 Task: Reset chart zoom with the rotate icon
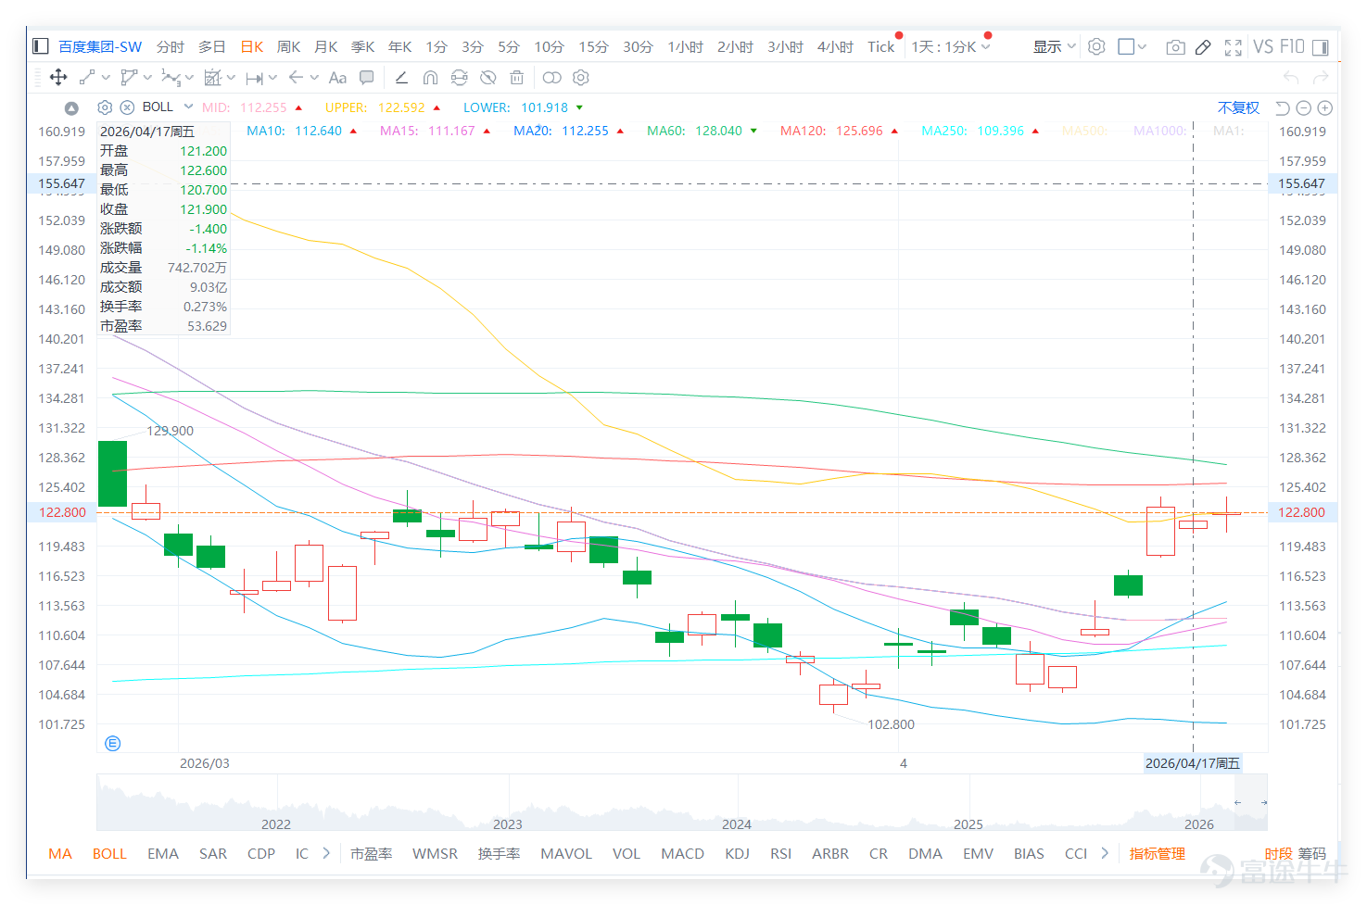(1283, 108)
